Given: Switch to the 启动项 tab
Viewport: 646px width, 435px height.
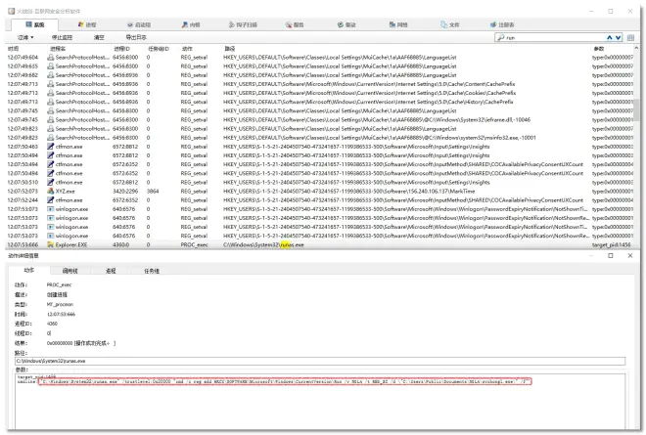Looking at the screenshot, I should (x=141, y=23).
